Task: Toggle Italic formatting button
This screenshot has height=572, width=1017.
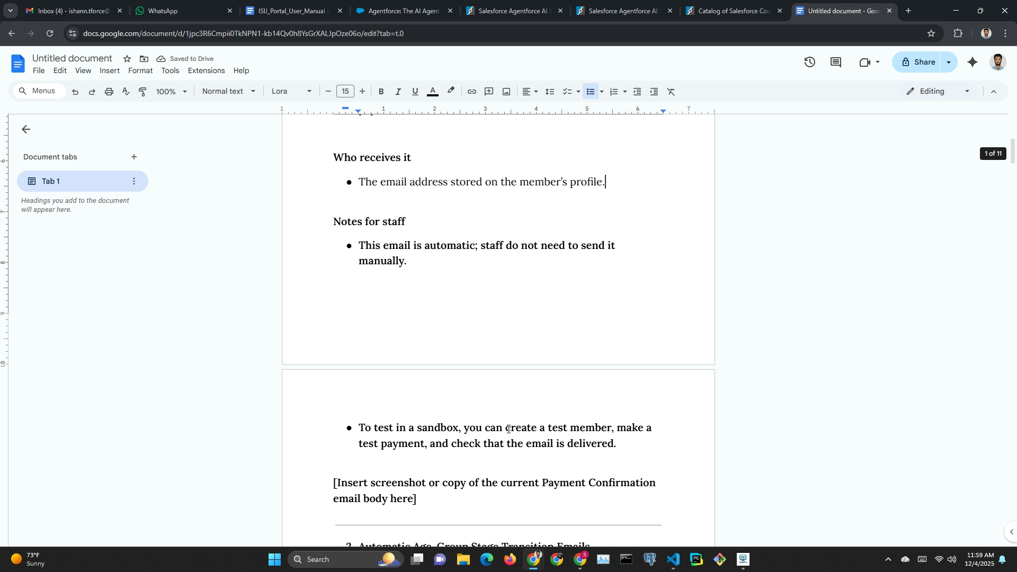Action: [398, 92]
